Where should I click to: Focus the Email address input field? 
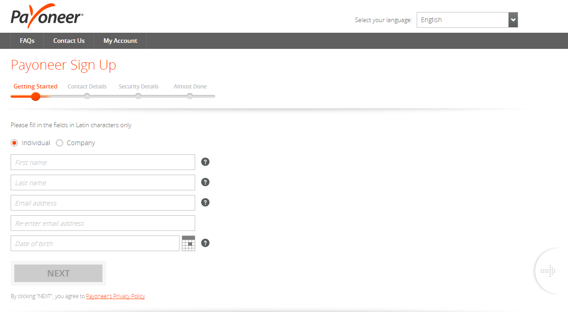(x=103, y=203)
